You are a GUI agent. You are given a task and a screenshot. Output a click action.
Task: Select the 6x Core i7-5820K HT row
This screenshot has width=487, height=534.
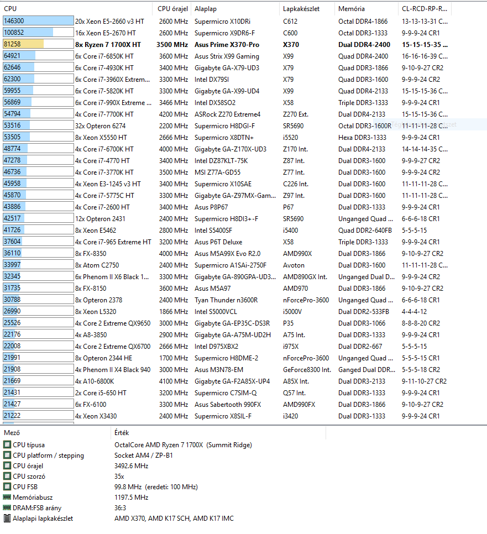click(227, 91)
